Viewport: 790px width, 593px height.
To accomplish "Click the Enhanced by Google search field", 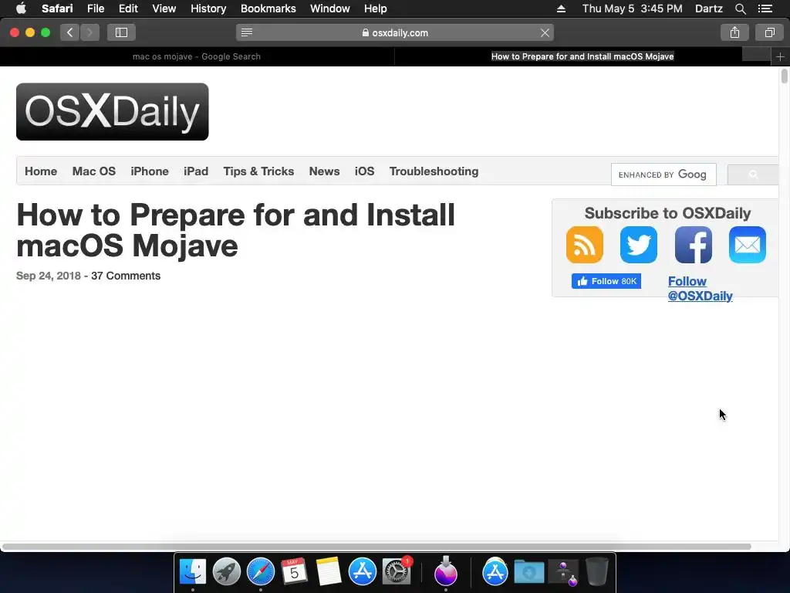I will [x=663, y=175].
